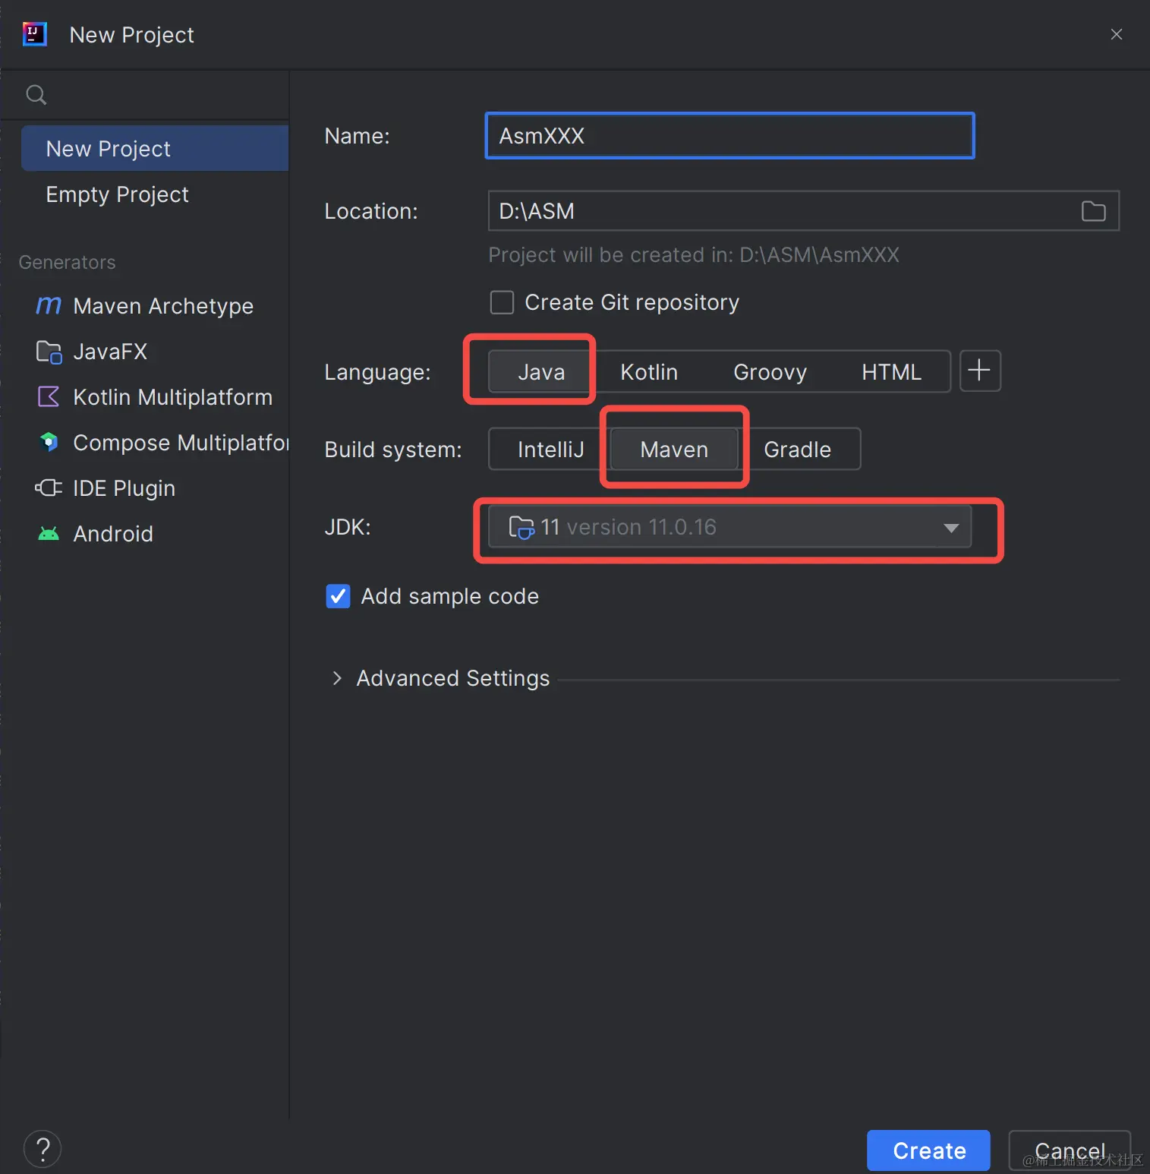Click the Kotlin Multiplatform K icon
Viewport: 1150px width, 1174px height.
click(49, 396)
